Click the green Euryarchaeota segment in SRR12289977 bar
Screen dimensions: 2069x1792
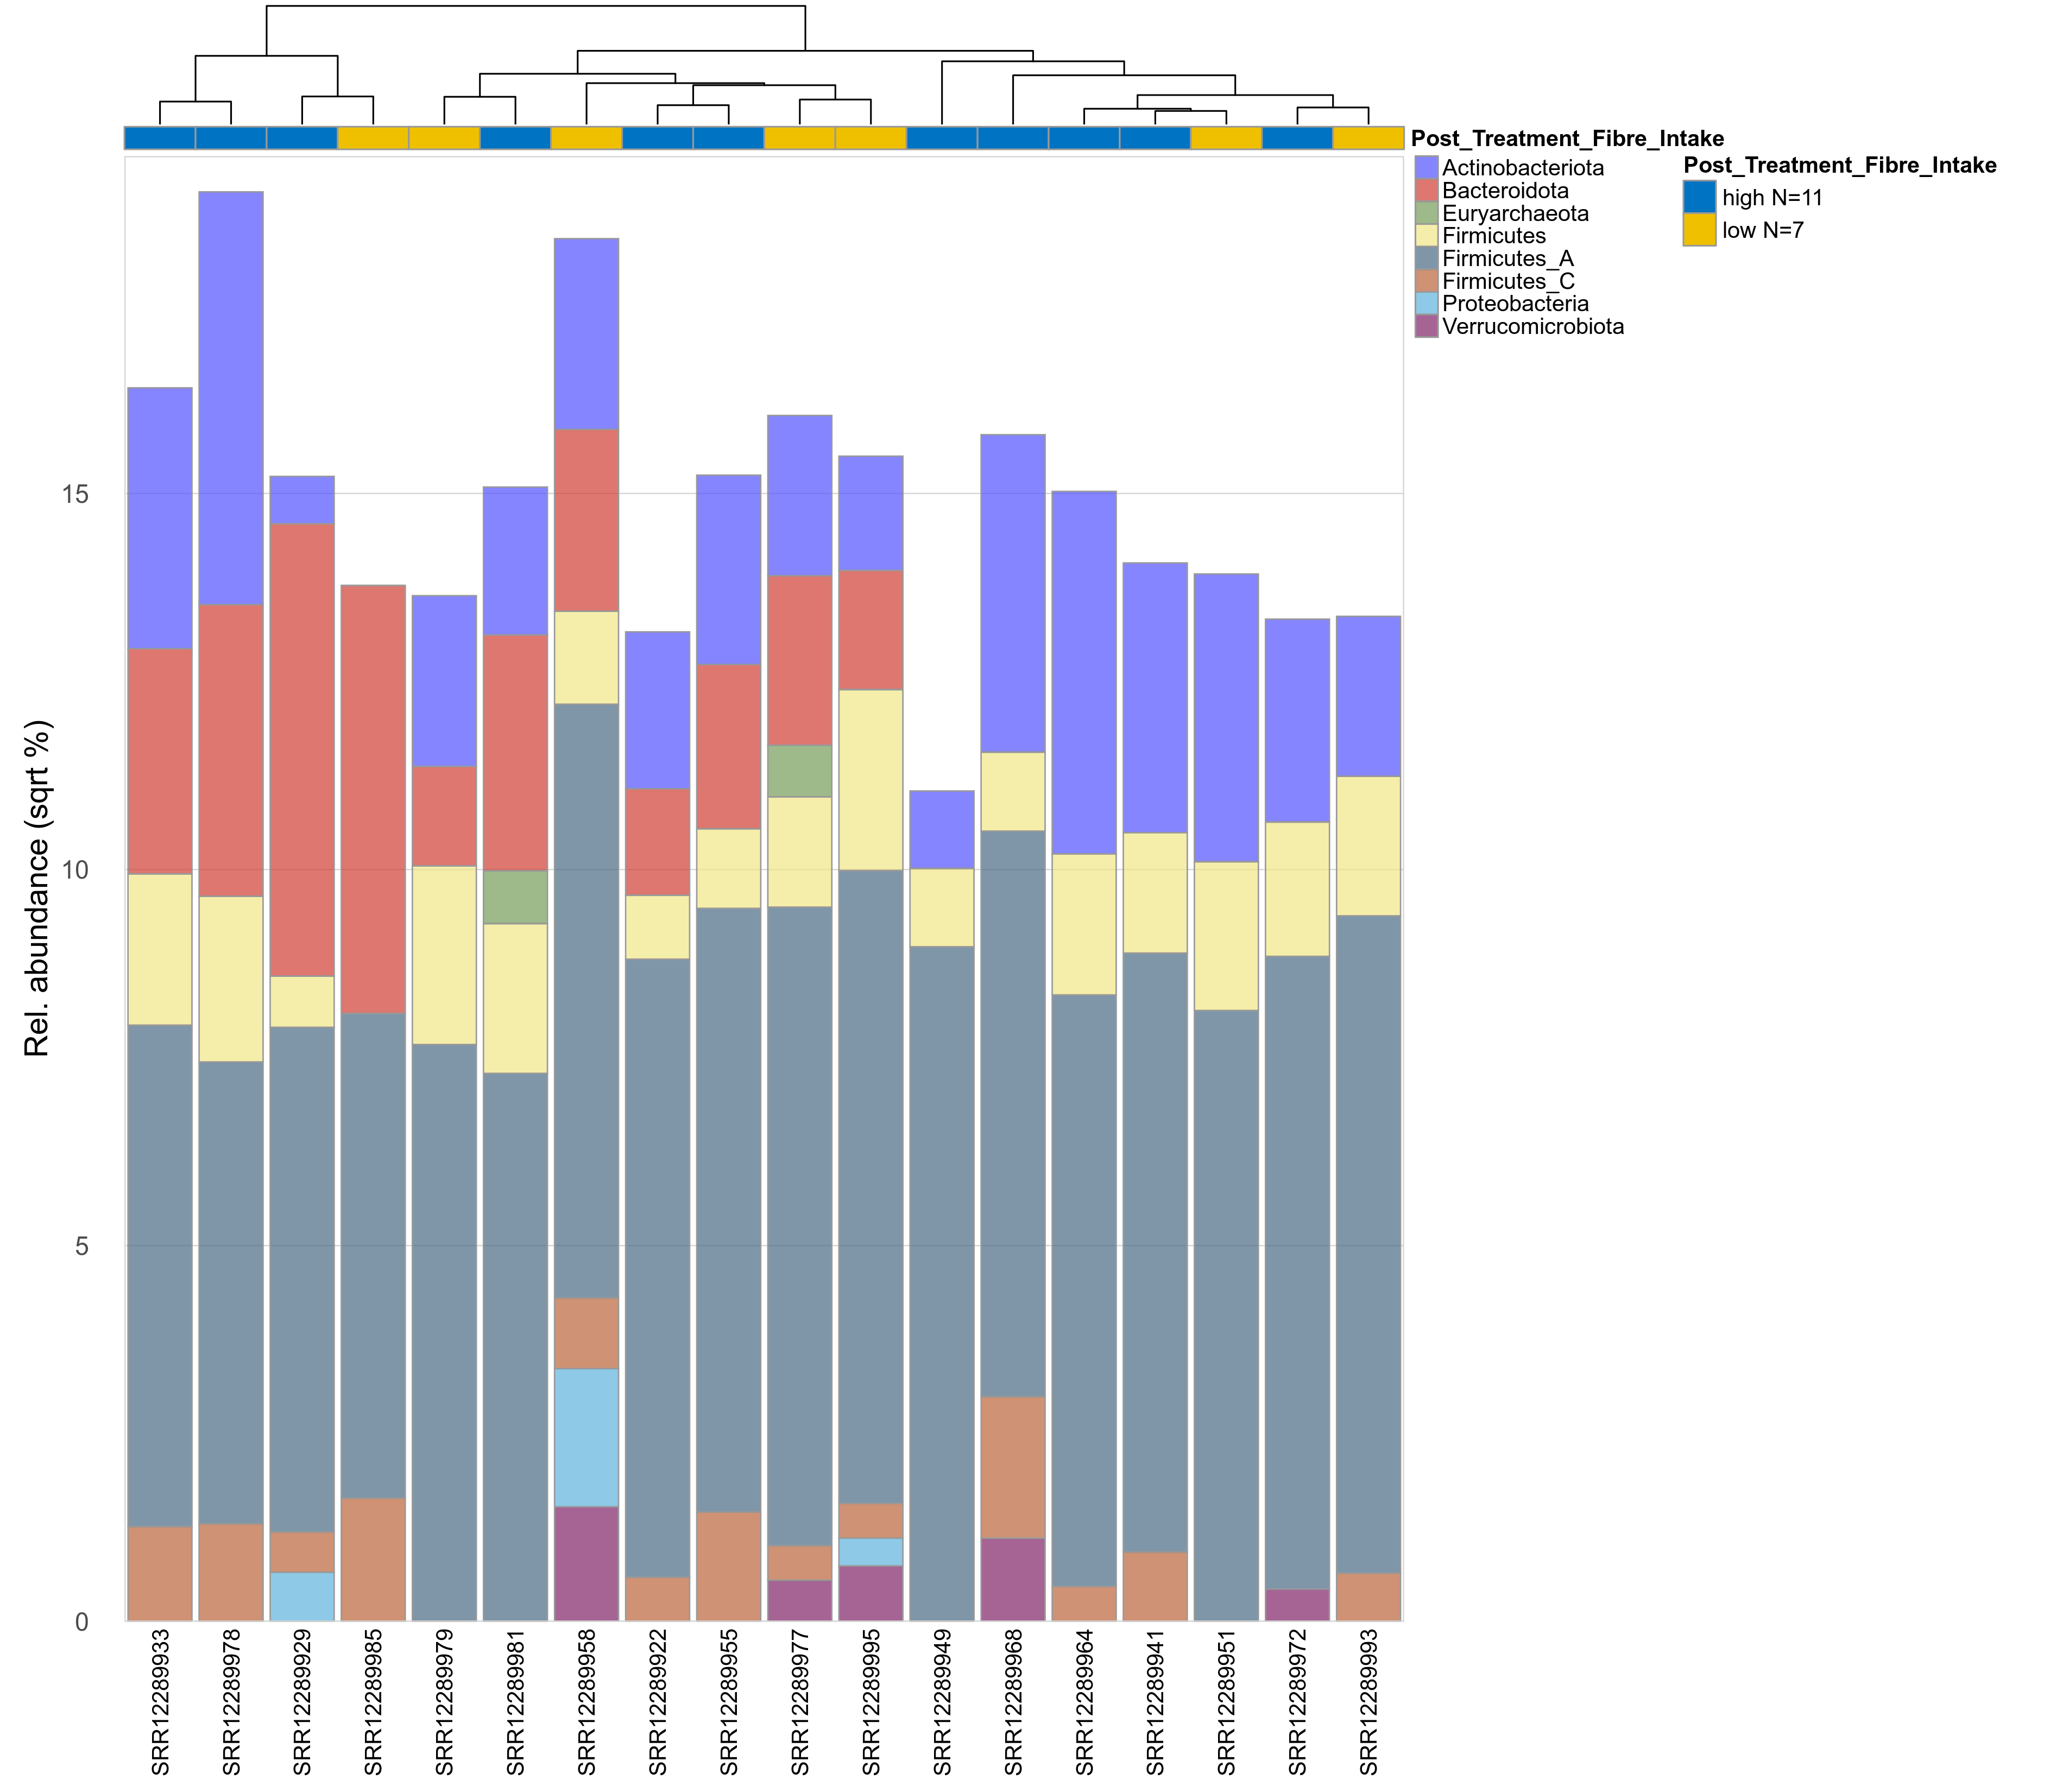[x=800, y=771]
